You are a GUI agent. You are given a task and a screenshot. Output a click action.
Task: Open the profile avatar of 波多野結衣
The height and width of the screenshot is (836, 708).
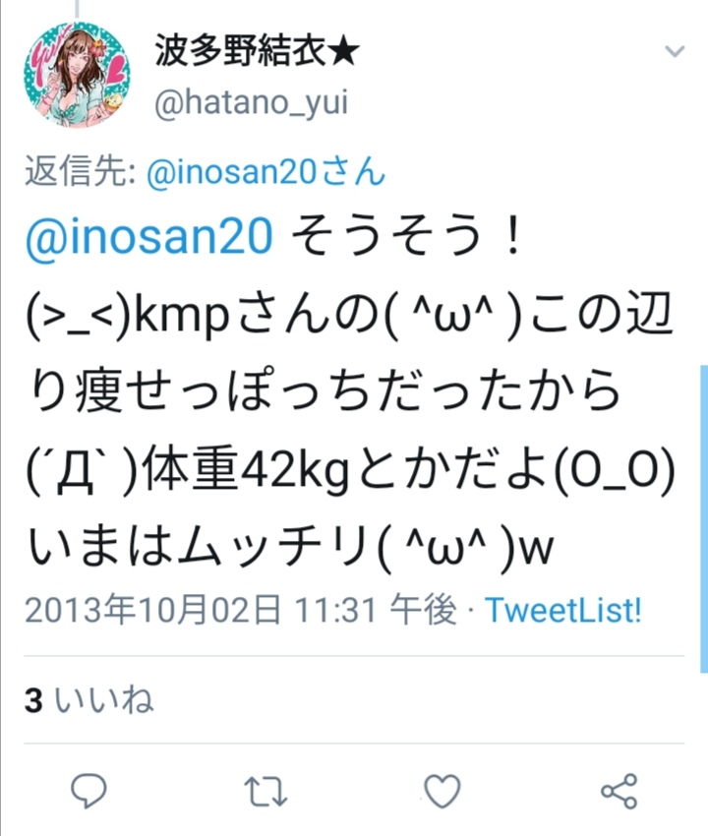pyautogui.click(x=77, y=75)
